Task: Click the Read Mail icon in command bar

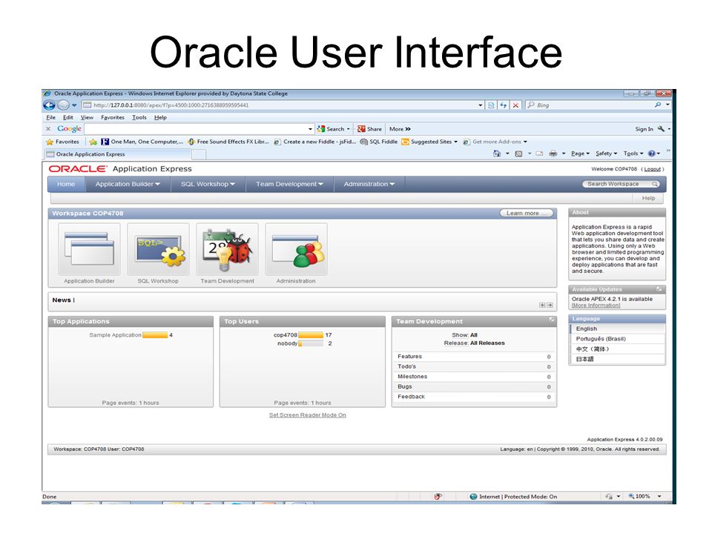Action: click(539, 154)
